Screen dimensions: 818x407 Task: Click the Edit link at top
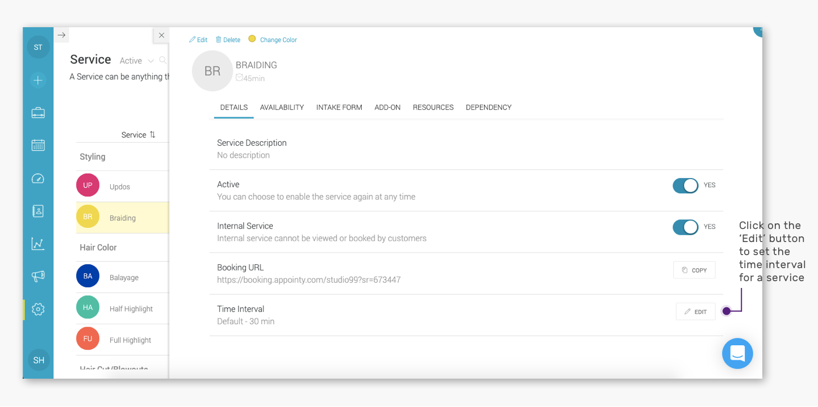coord(198,40)
